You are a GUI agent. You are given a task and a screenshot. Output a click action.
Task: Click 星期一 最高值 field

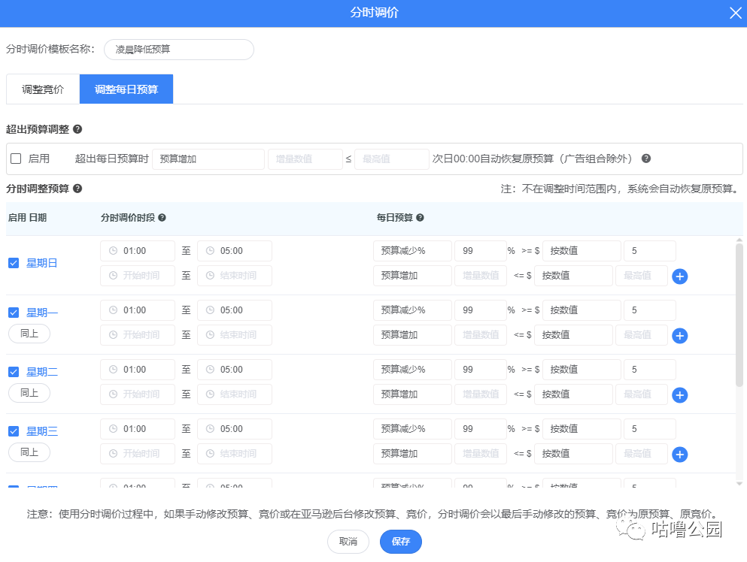click(x=641, y=335)
